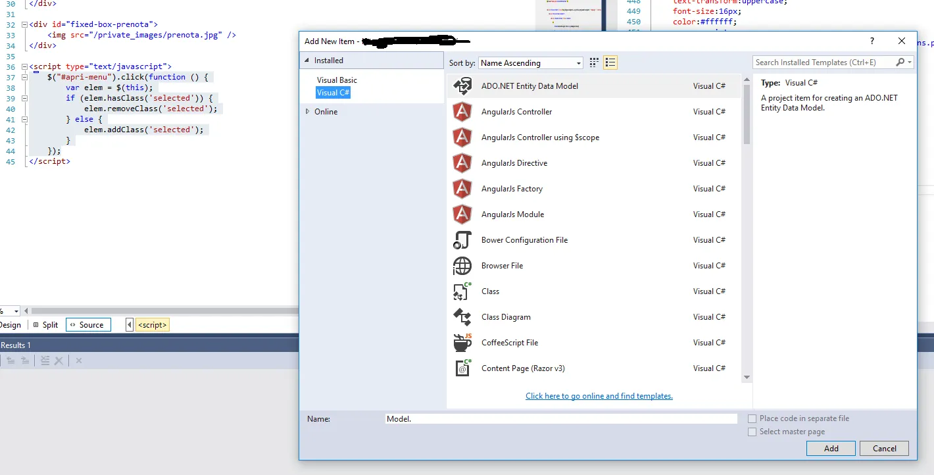Screen dimensions: 934x475
Task: Click the 'Type: Visual C#' description text
Action: (x=789, y=83)
